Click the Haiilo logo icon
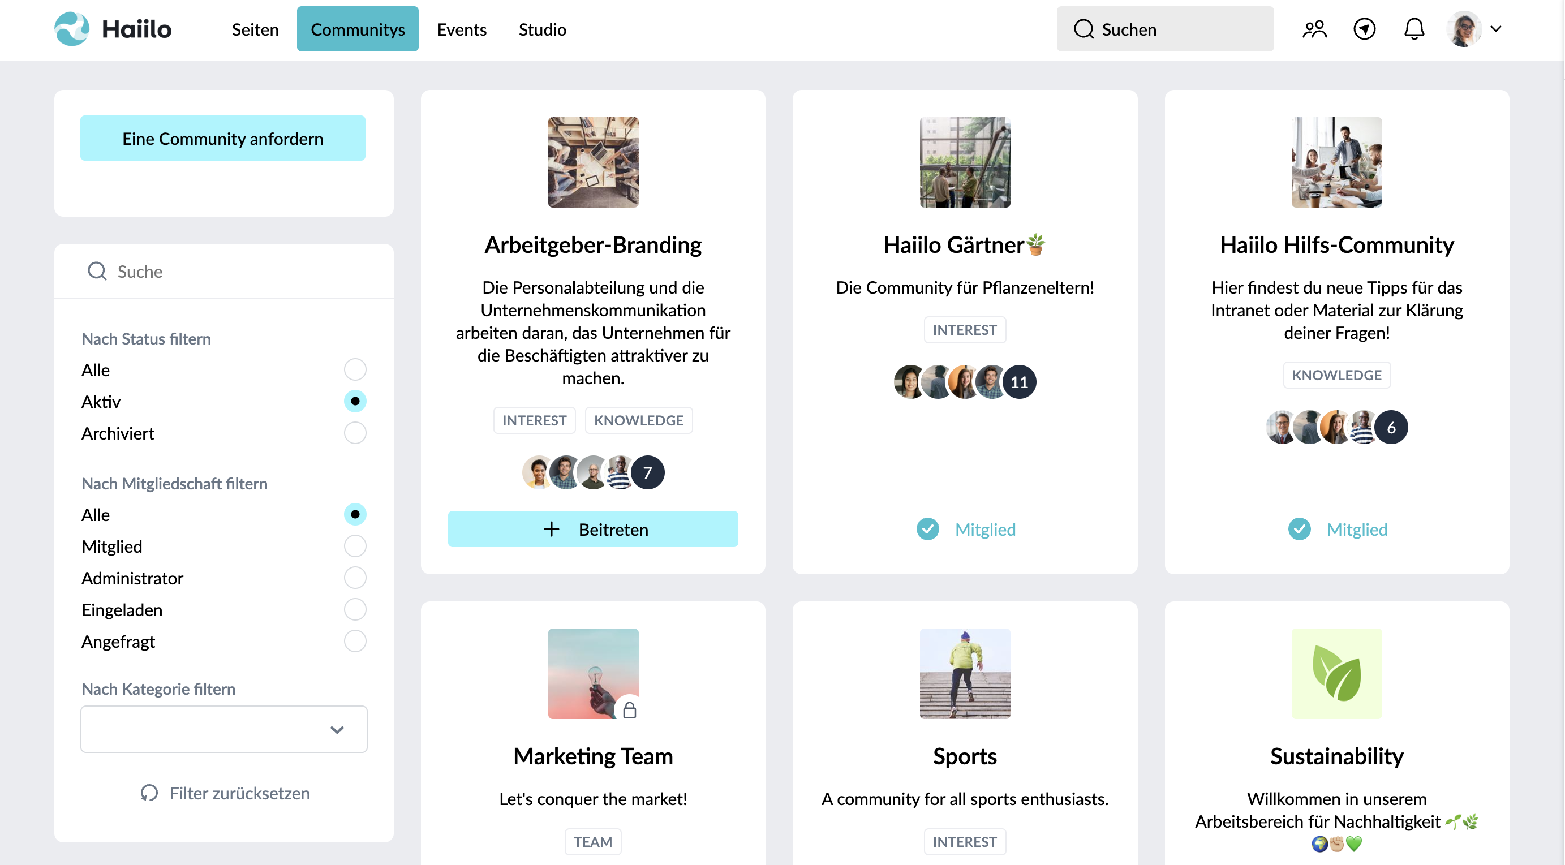Viewport: 1565px width, 865px height. [x=72, y=28]
